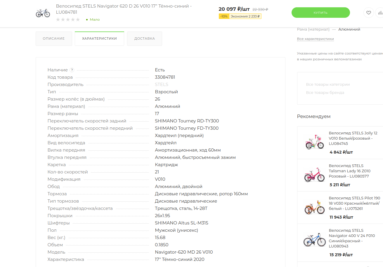The height and width of the screenshot is (267, 383).
Task: Select the Характеристики tab
Action: pyautogui.click(x=99, y=38)
